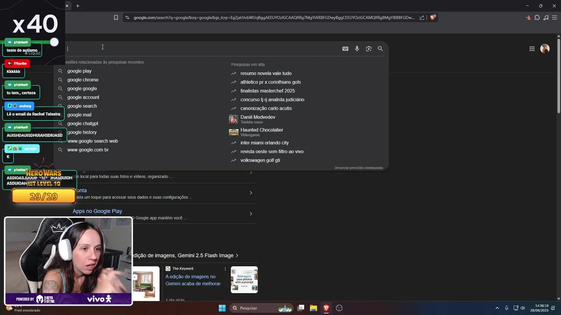The height and width of the screenshot is (315, 561).
Task: Open Task View on the taskbar
Action: tap(301, 308)
